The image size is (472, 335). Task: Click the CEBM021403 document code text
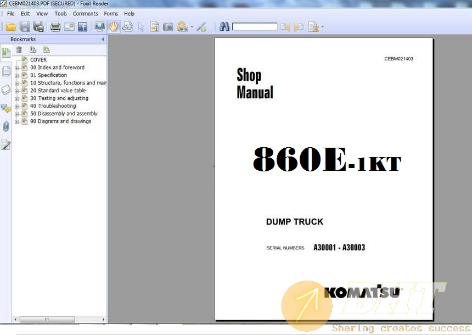pos(398,59)
